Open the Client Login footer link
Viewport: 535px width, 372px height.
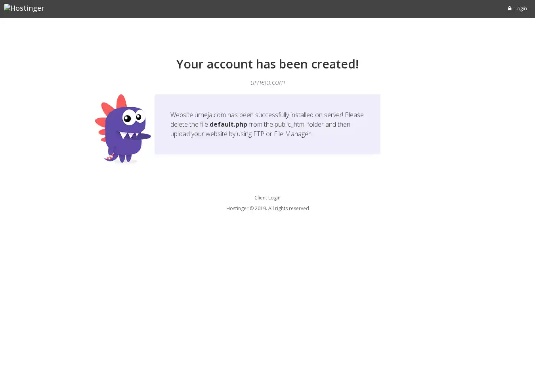tap(267, 197)
